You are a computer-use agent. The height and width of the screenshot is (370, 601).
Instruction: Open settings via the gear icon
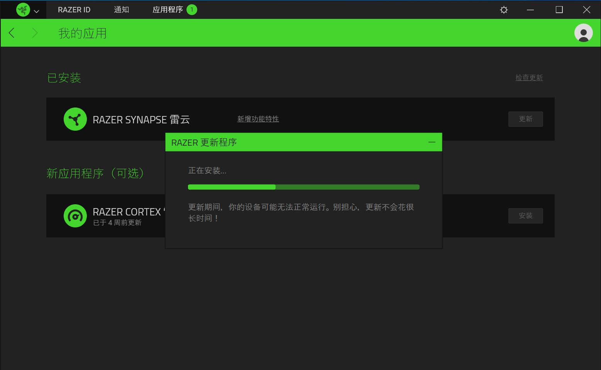click(x=504, y=10)
